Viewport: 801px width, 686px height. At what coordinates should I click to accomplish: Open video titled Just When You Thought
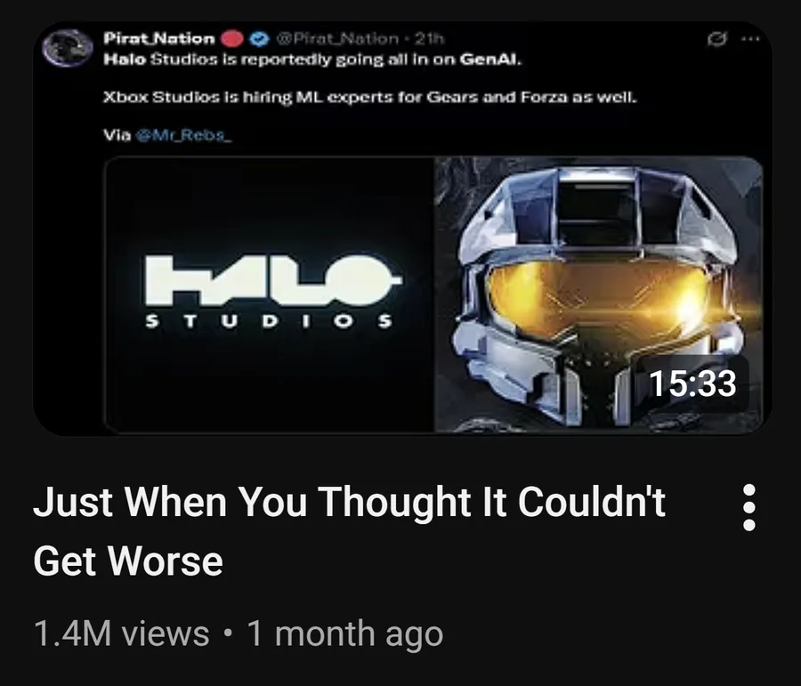pos(349,531)
